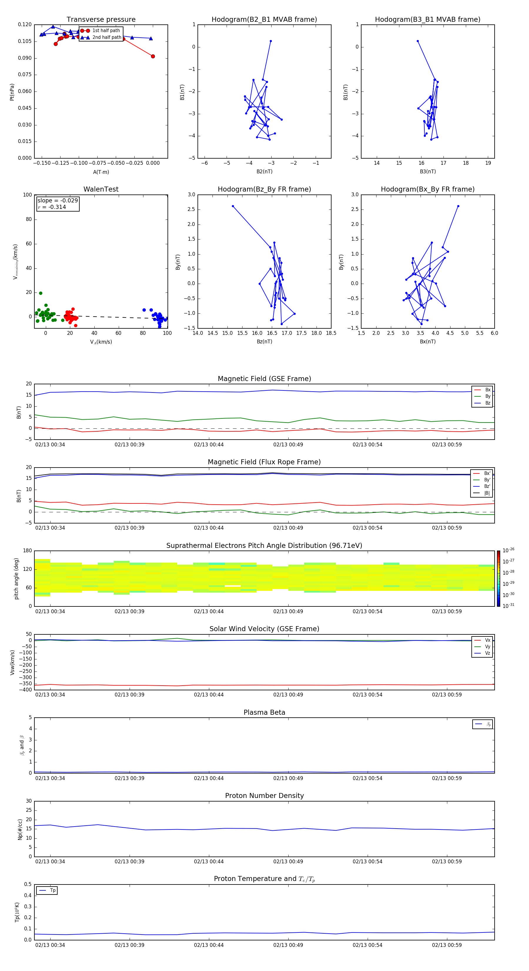Click the 'Plasma Beta' title
The height and width of the screenshot is (971, 529).
[264, 712]
